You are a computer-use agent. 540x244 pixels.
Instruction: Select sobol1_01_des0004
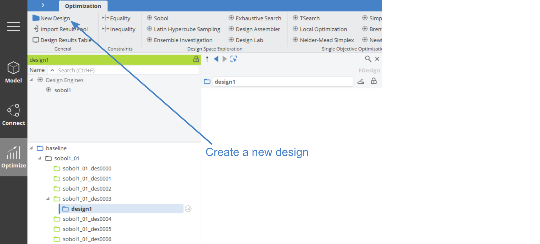pyautogui.click(x=87, y=219)
